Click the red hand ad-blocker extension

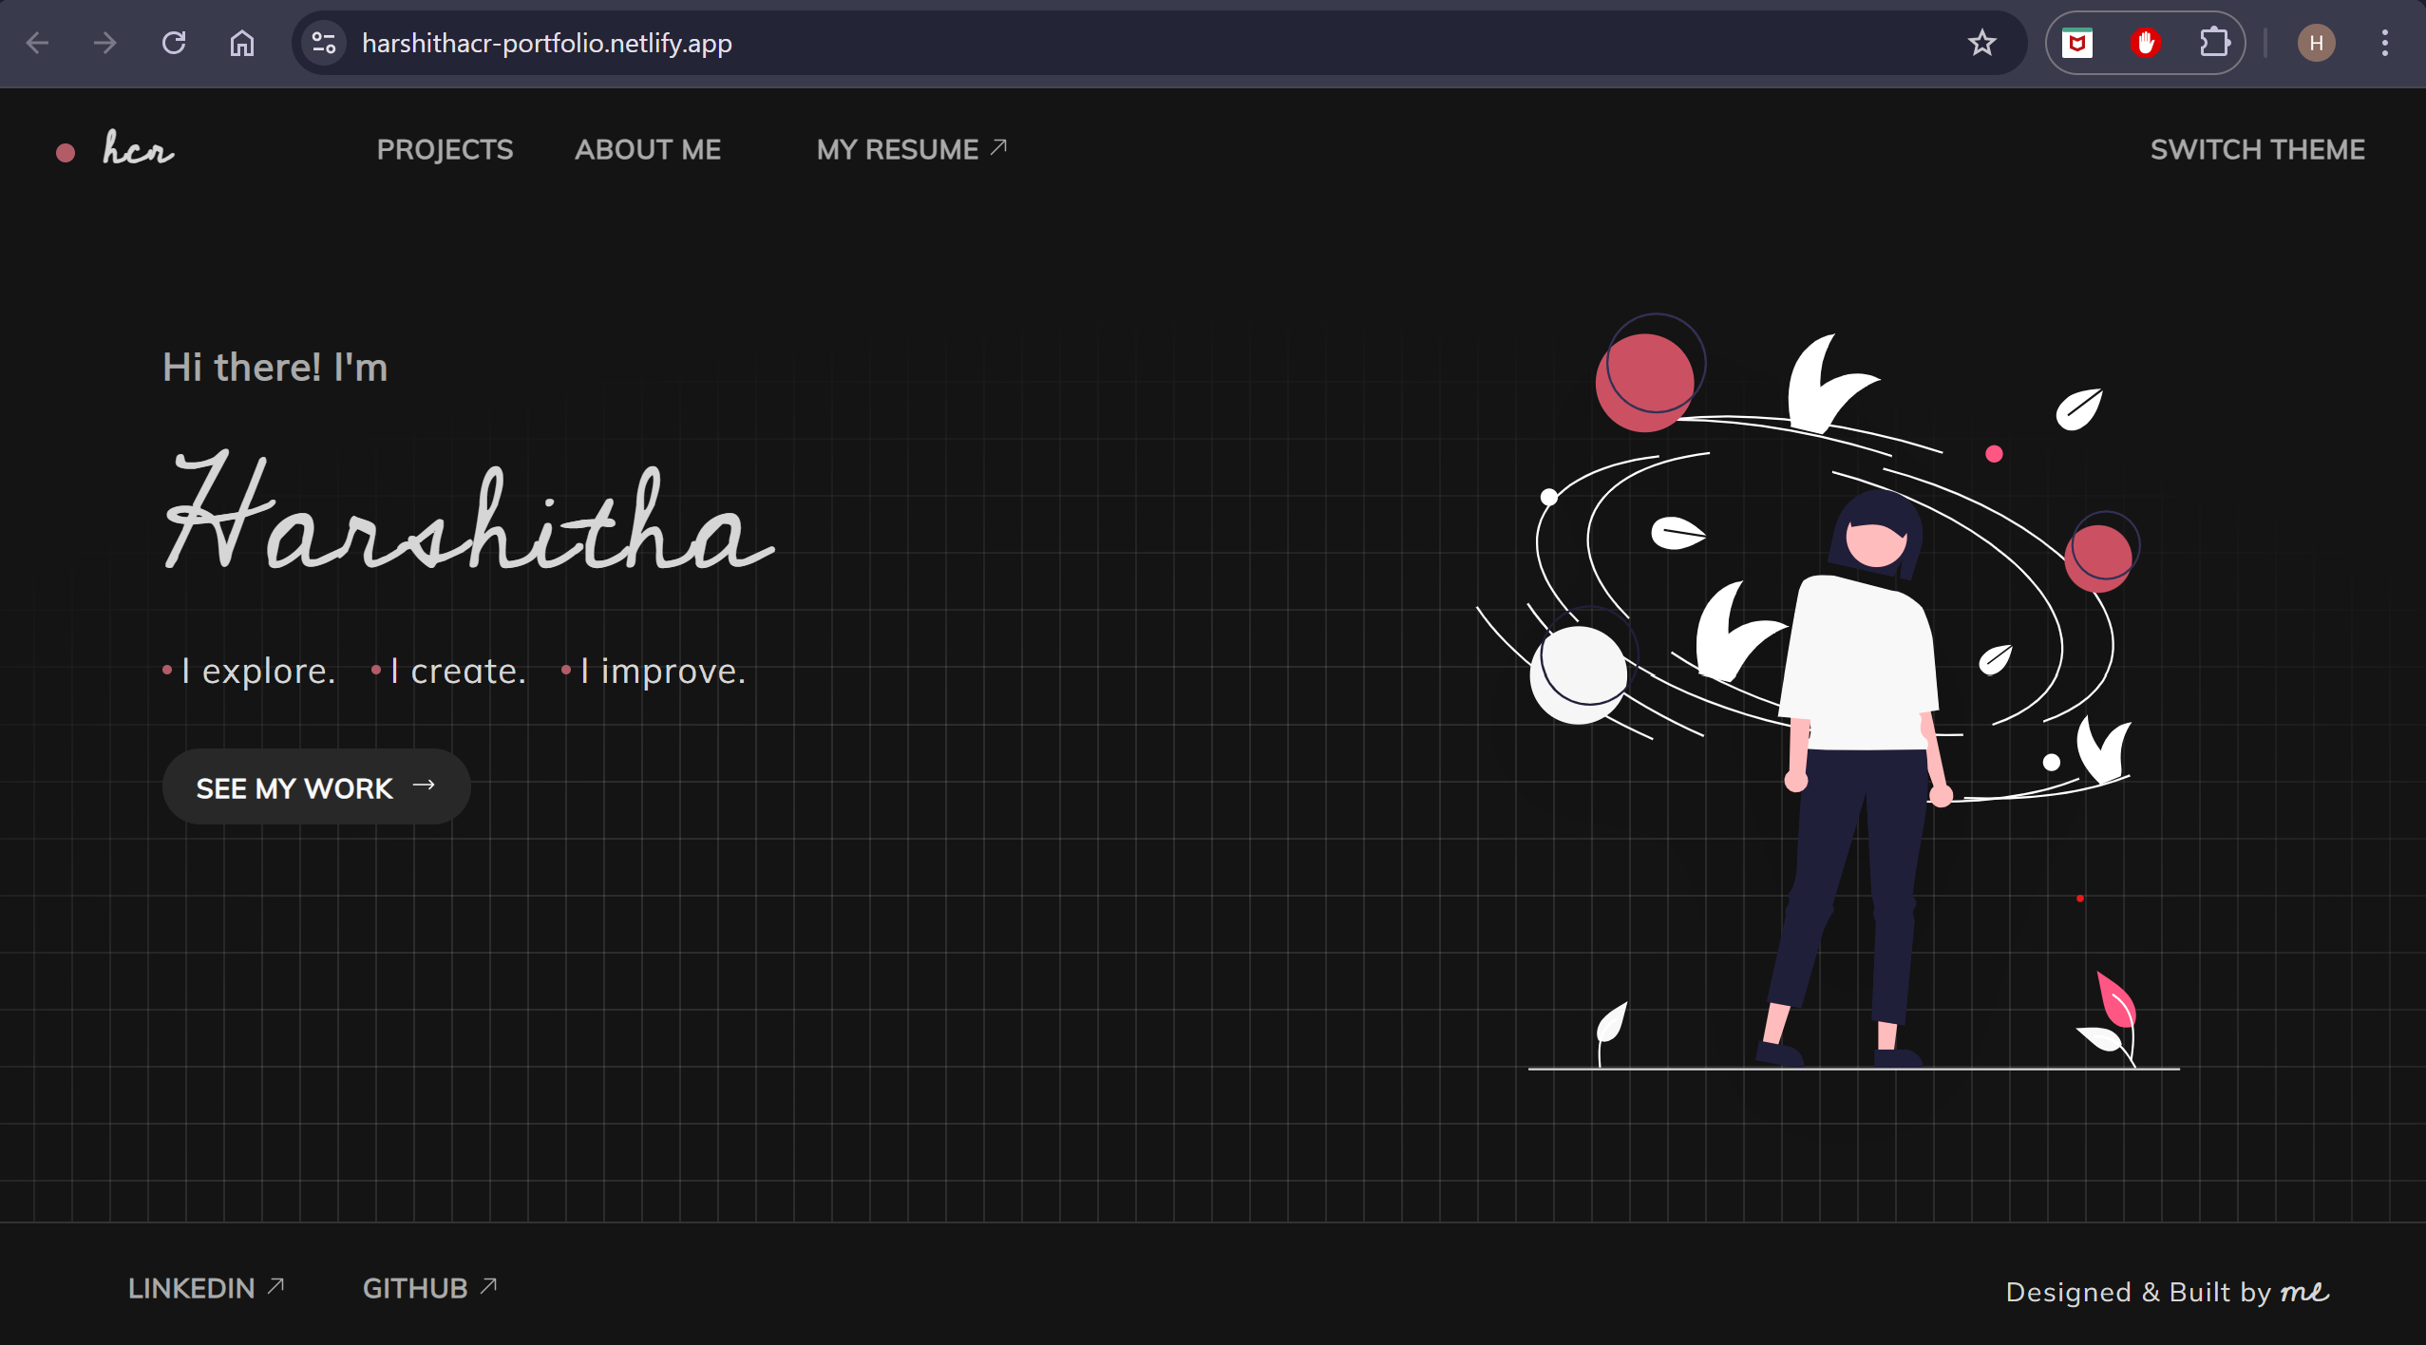coord(2146,43)
